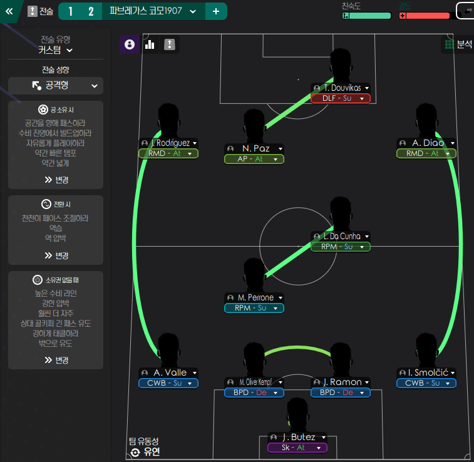Click M. Perrone person icon
The height and width of the screenshot is (462, 474).
click(x=230, y=297)
